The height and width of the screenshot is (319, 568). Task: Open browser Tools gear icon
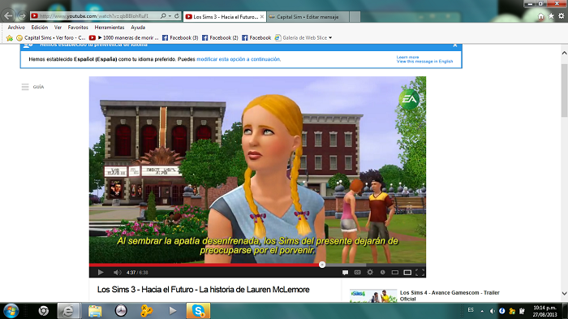pyautogui.click(x=562, y=16)
